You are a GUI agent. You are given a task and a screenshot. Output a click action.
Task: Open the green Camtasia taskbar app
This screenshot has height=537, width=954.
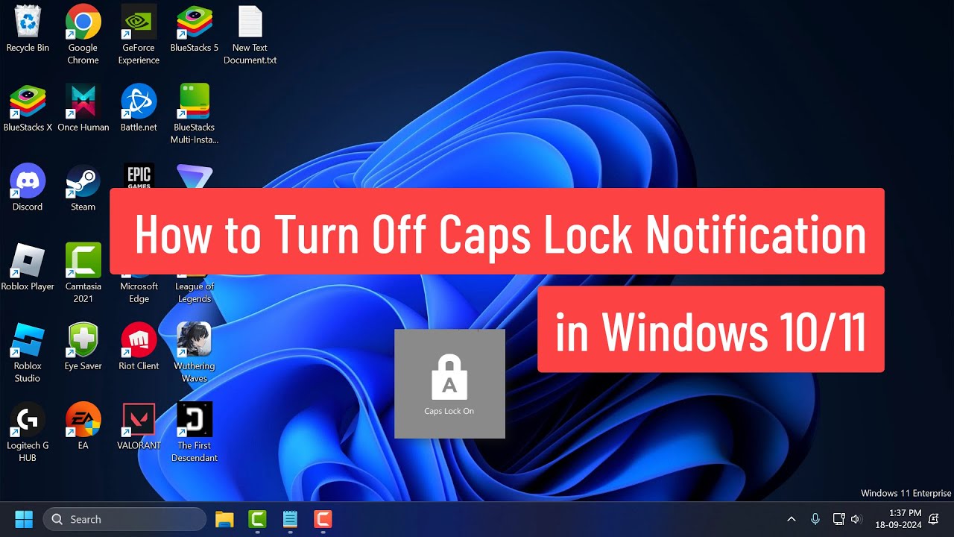click(x=257, y=519)
